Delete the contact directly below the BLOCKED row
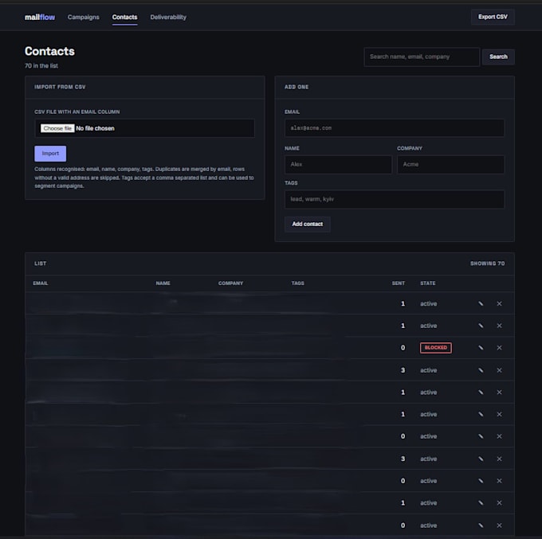This screenshot has height=539, width=542. (499, 370)
